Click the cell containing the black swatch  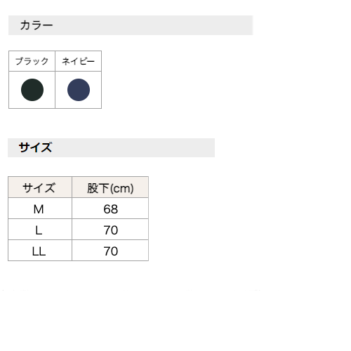tap(32, 90)
